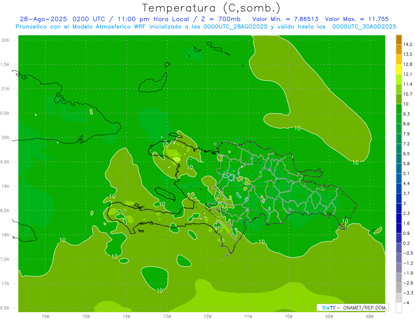Click the "17N" latitude label
Screen dimensions: 415x321
click(5, 284)
